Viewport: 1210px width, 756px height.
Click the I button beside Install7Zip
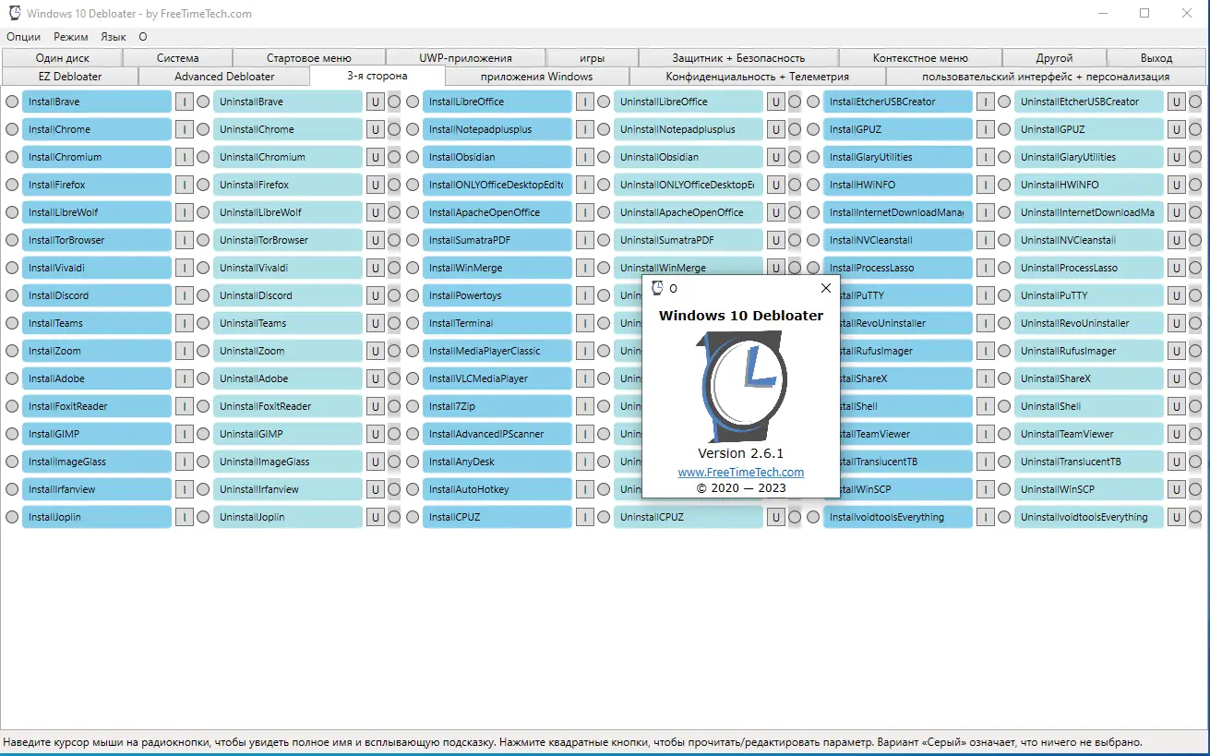(x=584, y=406)
